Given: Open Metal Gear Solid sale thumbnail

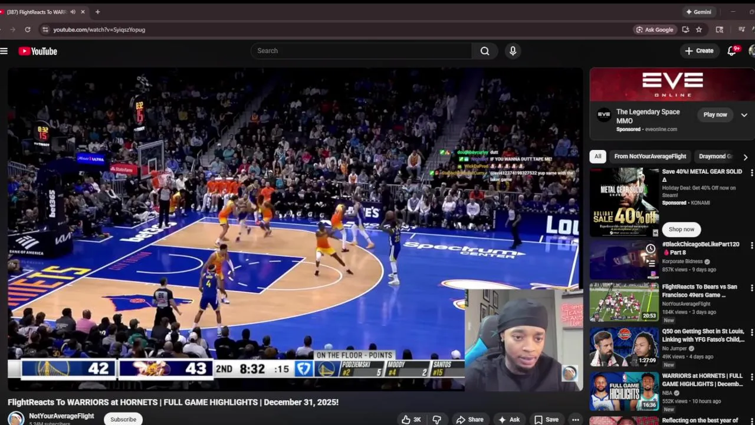Looking at the screenshot, I should pos(625,202).
